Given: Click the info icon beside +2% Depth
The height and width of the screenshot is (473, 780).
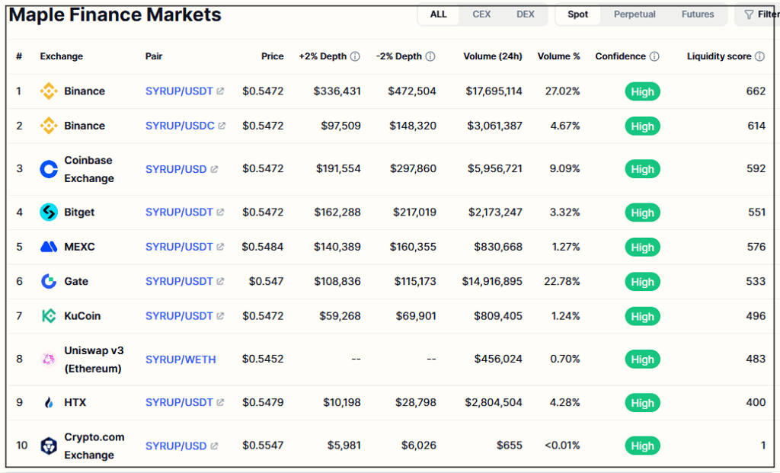Looking at the screenshot, I should 355,56.
